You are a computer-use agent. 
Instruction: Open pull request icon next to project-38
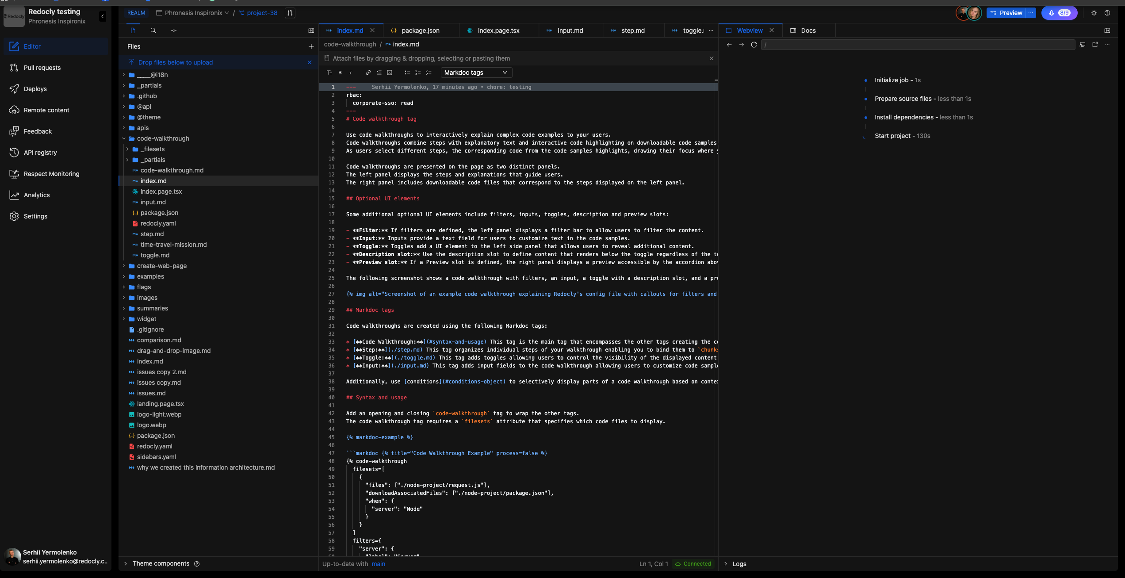pyautogui.click(x=290, y=13)
